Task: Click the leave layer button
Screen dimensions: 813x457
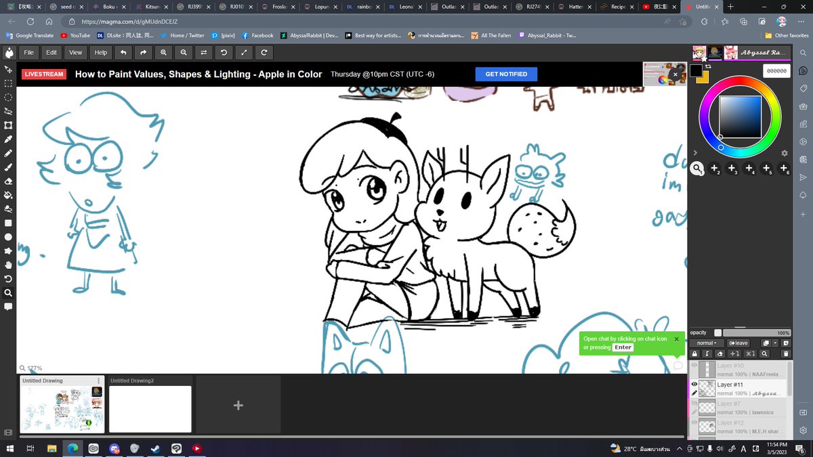Action: pos(739,343)
